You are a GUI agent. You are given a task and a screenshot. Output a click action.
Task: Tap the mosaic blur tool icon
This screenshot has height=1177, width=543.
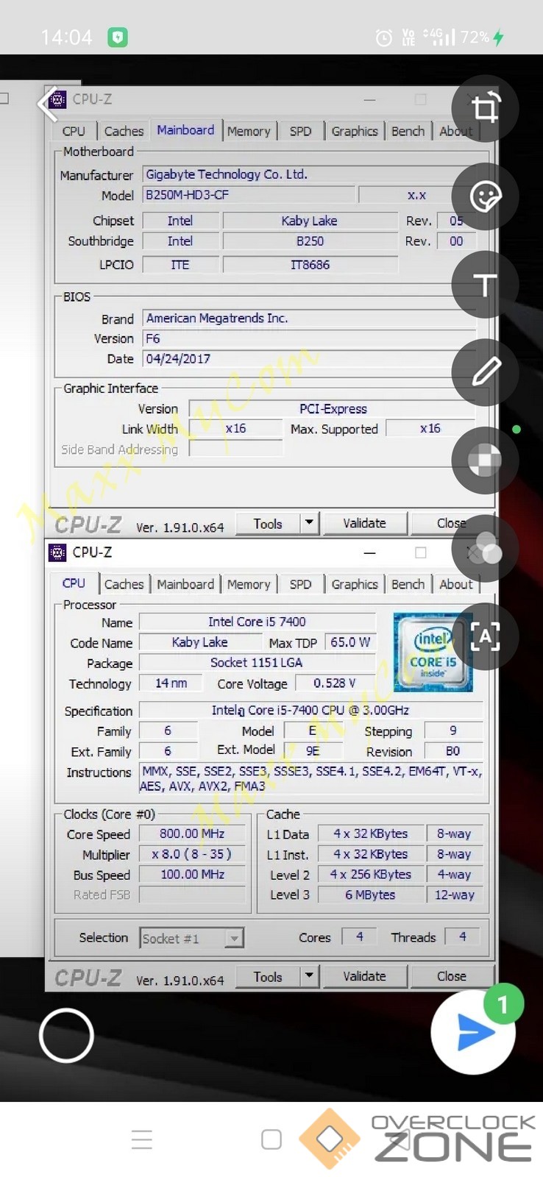click(x=485, y=461)
